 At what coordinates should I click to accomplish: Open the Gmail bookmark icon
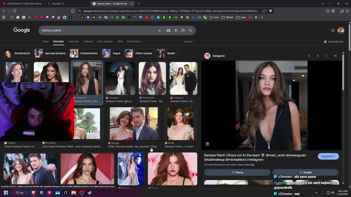click(x=111, y=17)
